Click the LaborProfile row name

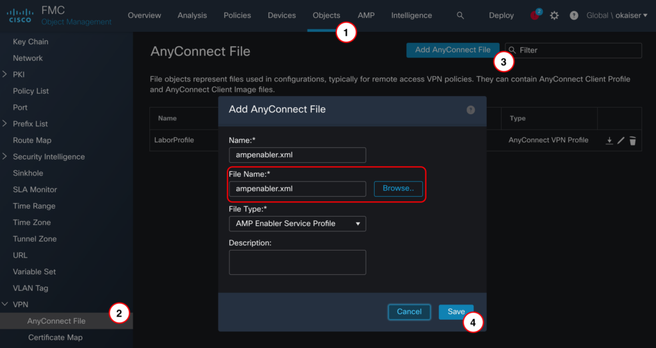174,140
